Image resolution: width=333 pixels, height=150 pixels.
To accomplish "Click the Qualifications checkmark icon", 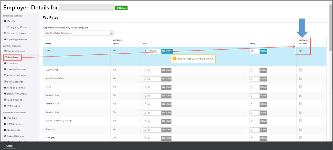I will 5,100.
